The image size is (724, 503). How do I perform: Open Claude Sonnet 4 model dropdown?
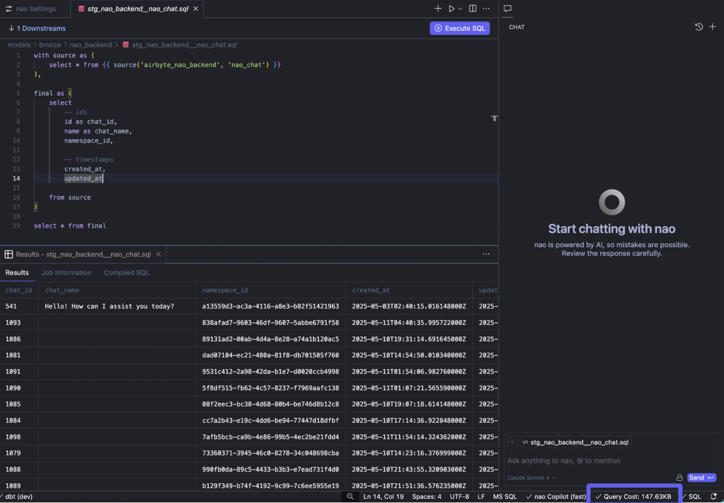(x=532, y=477)
